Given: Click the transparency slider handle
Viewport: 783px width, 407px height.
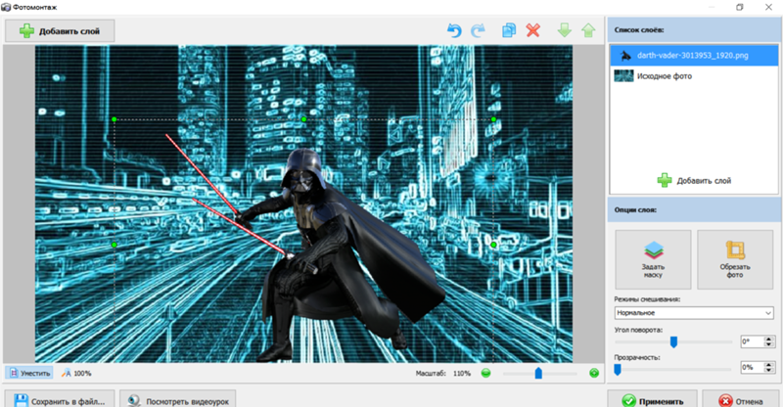Looking at the screenshot, I should pos(618,370).
